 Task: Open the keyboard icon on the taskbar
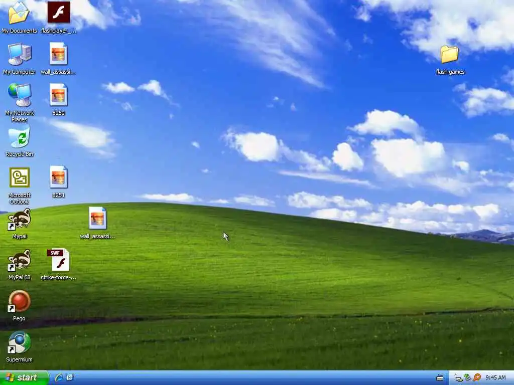(440, 378)
